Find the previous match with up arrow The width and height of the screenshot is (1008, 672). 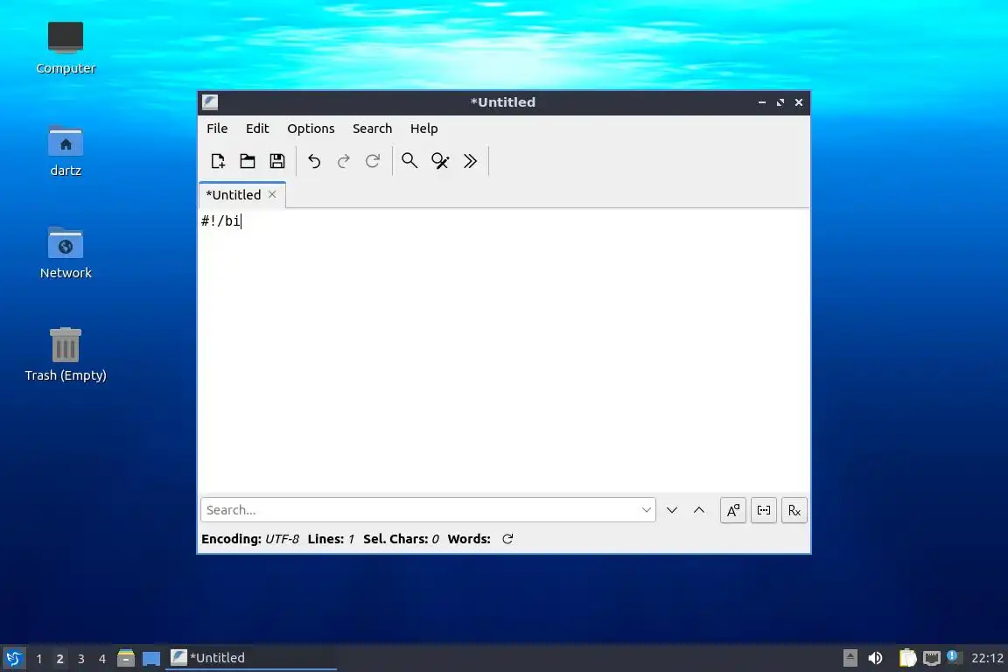[699, 510]
